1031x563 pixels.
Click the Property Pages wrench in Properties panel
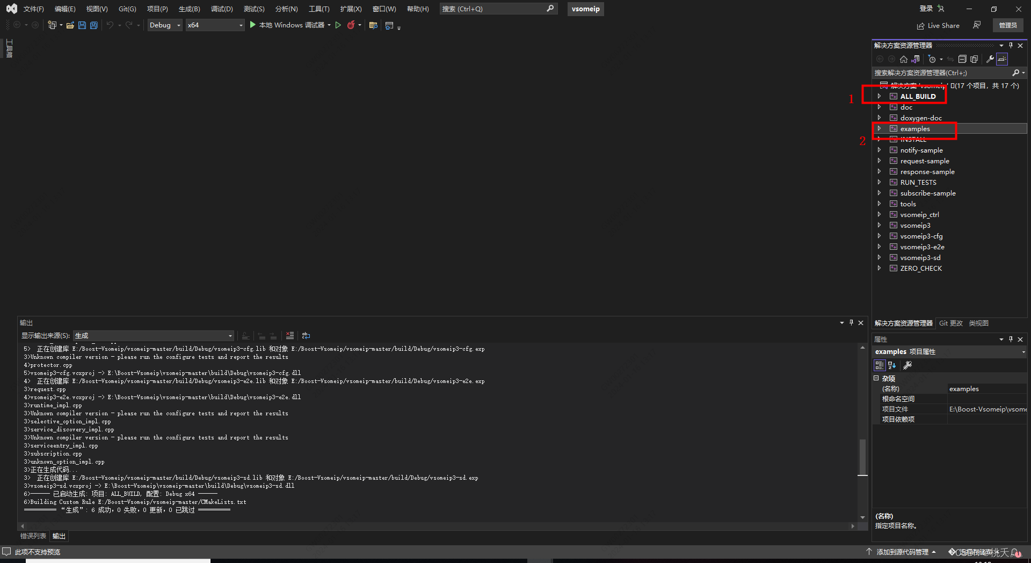(907, 365)
